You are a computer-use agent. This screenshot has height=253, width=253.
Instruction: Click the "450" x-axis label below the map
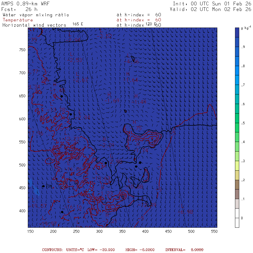click(168, 232)
